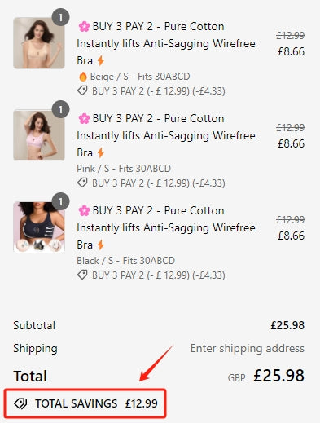The width and height of the screenshot is (320, 423).
Task: Click lightning bolt icon after first Bra title
Action: click(x=101, y=60)
